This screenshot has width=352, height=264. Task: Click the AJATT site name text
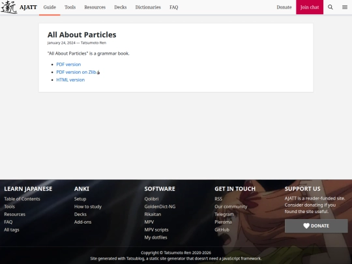tap(28, 7)
